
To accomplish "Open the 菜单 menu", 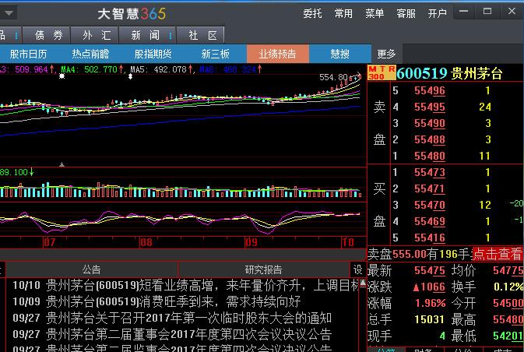I will pyautogui.click(x=375, y=13).
